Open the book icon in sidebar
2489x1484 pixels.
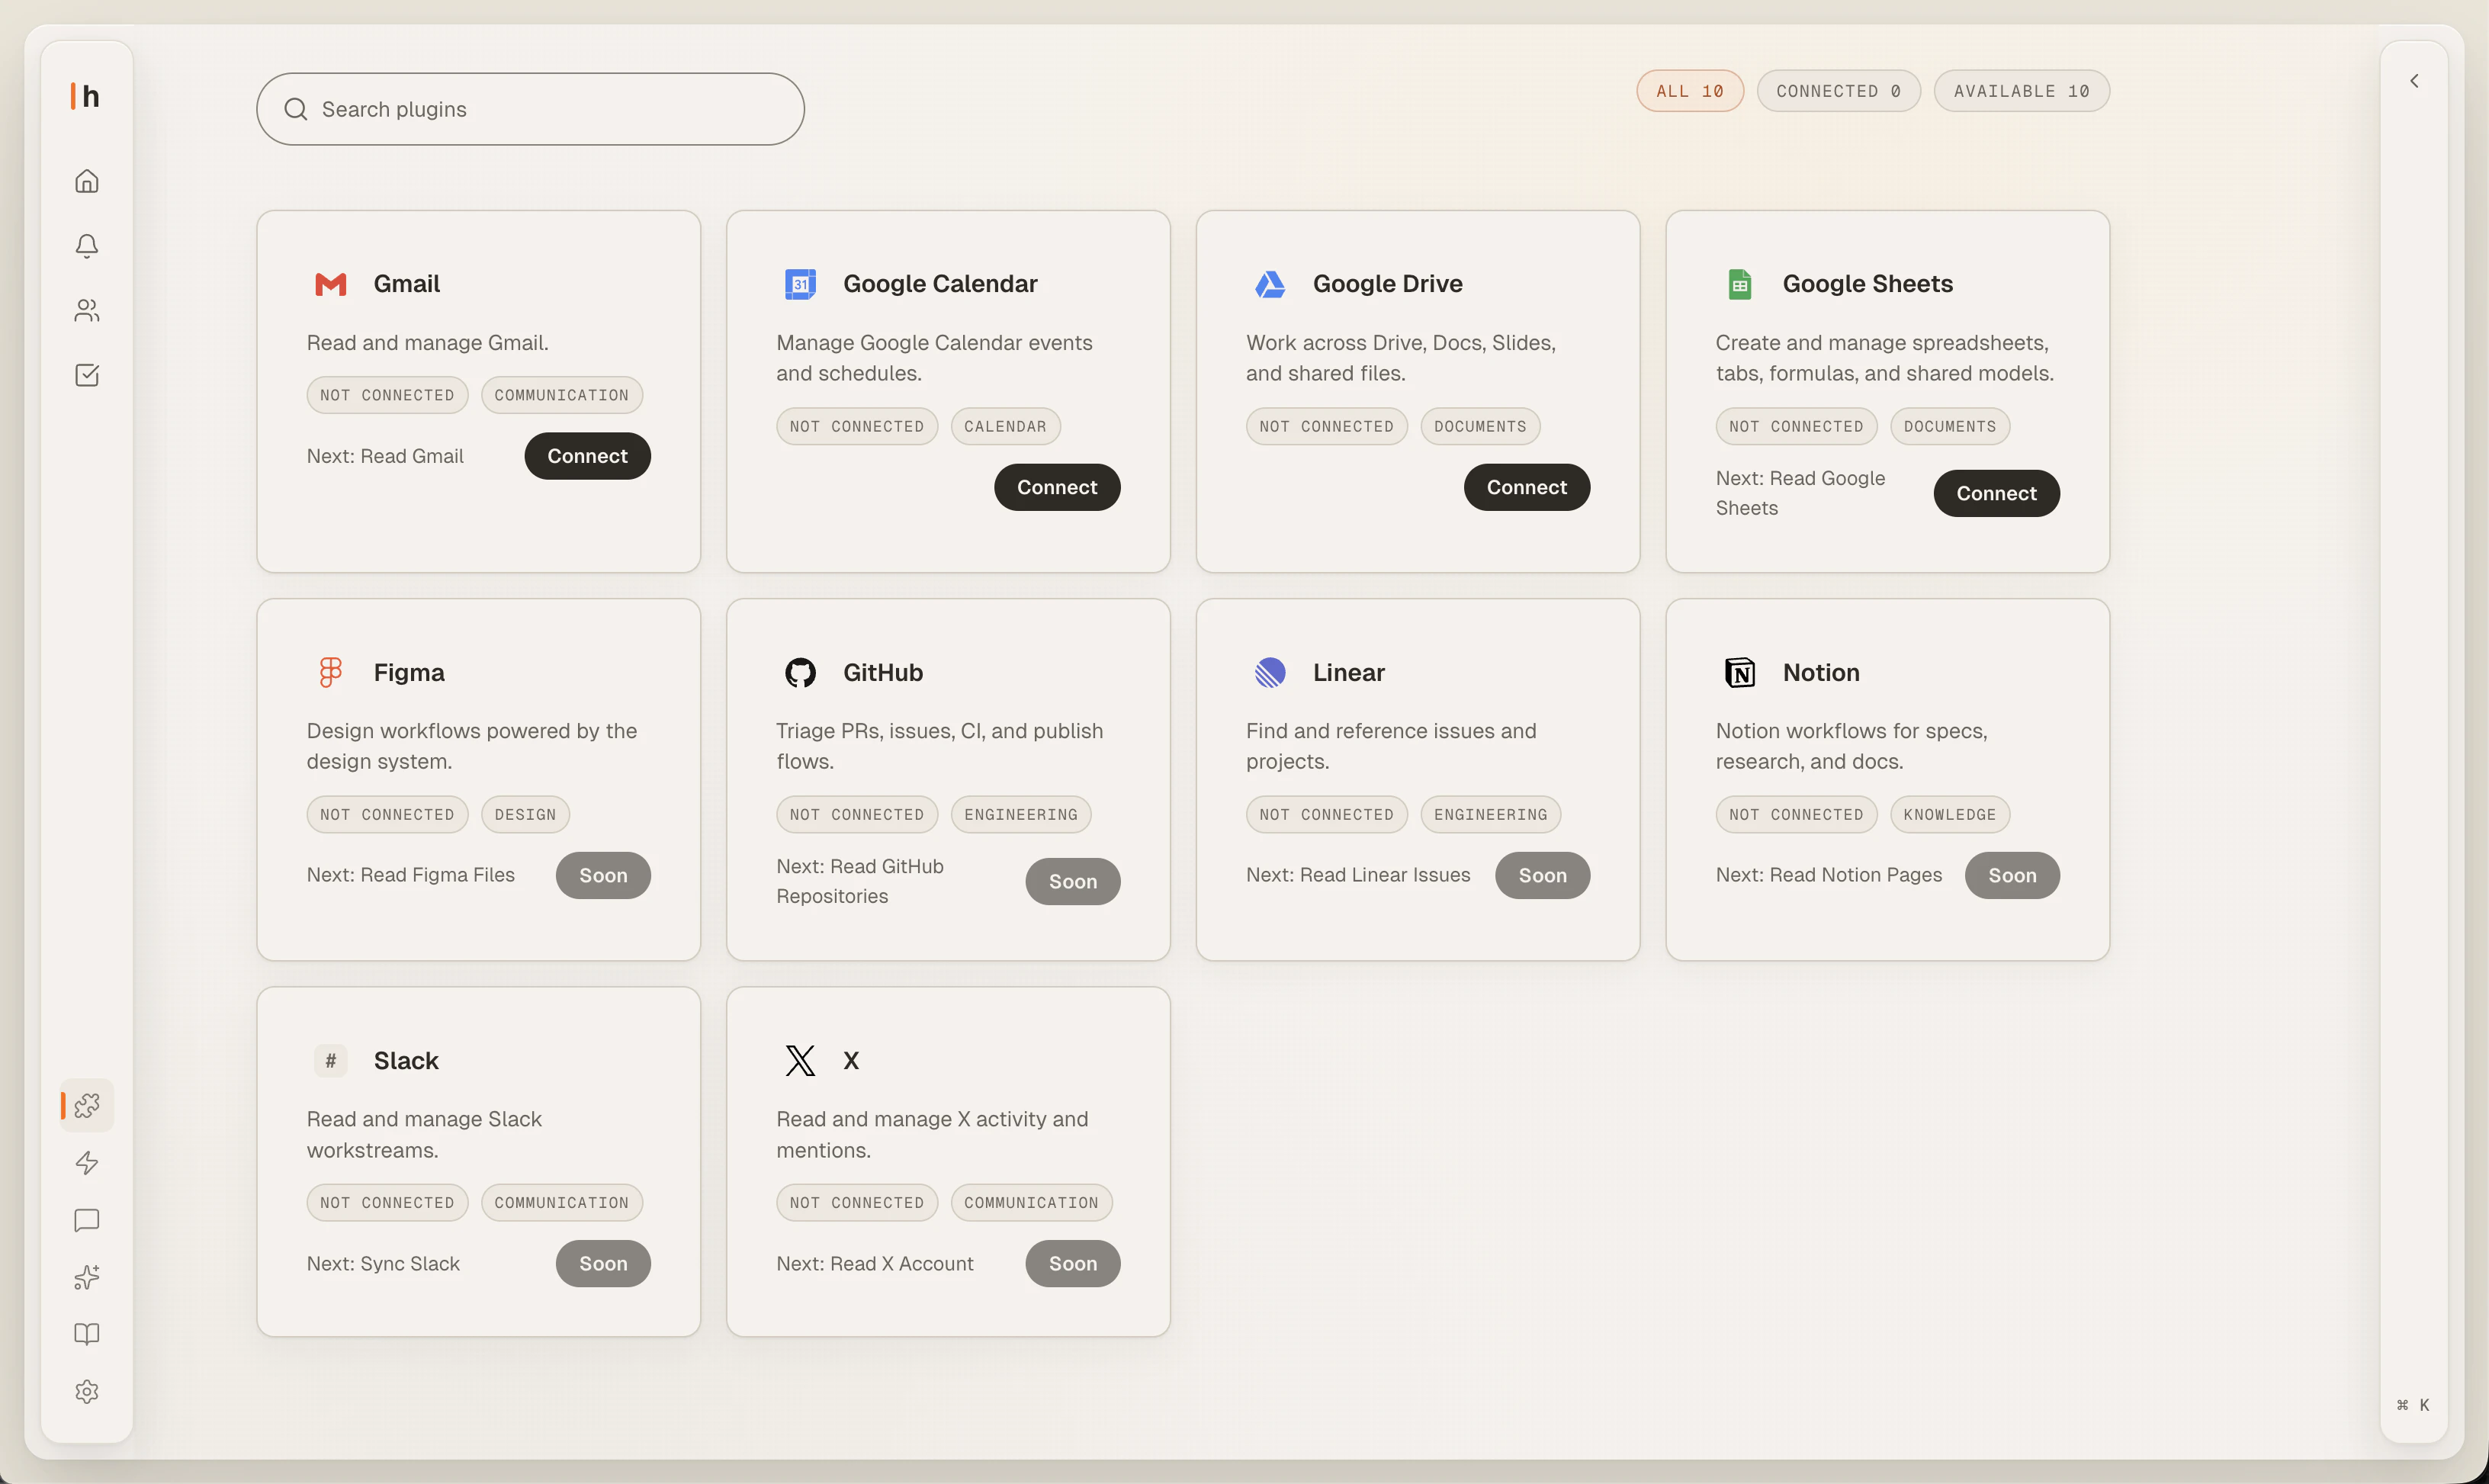tap(87, 1334)
